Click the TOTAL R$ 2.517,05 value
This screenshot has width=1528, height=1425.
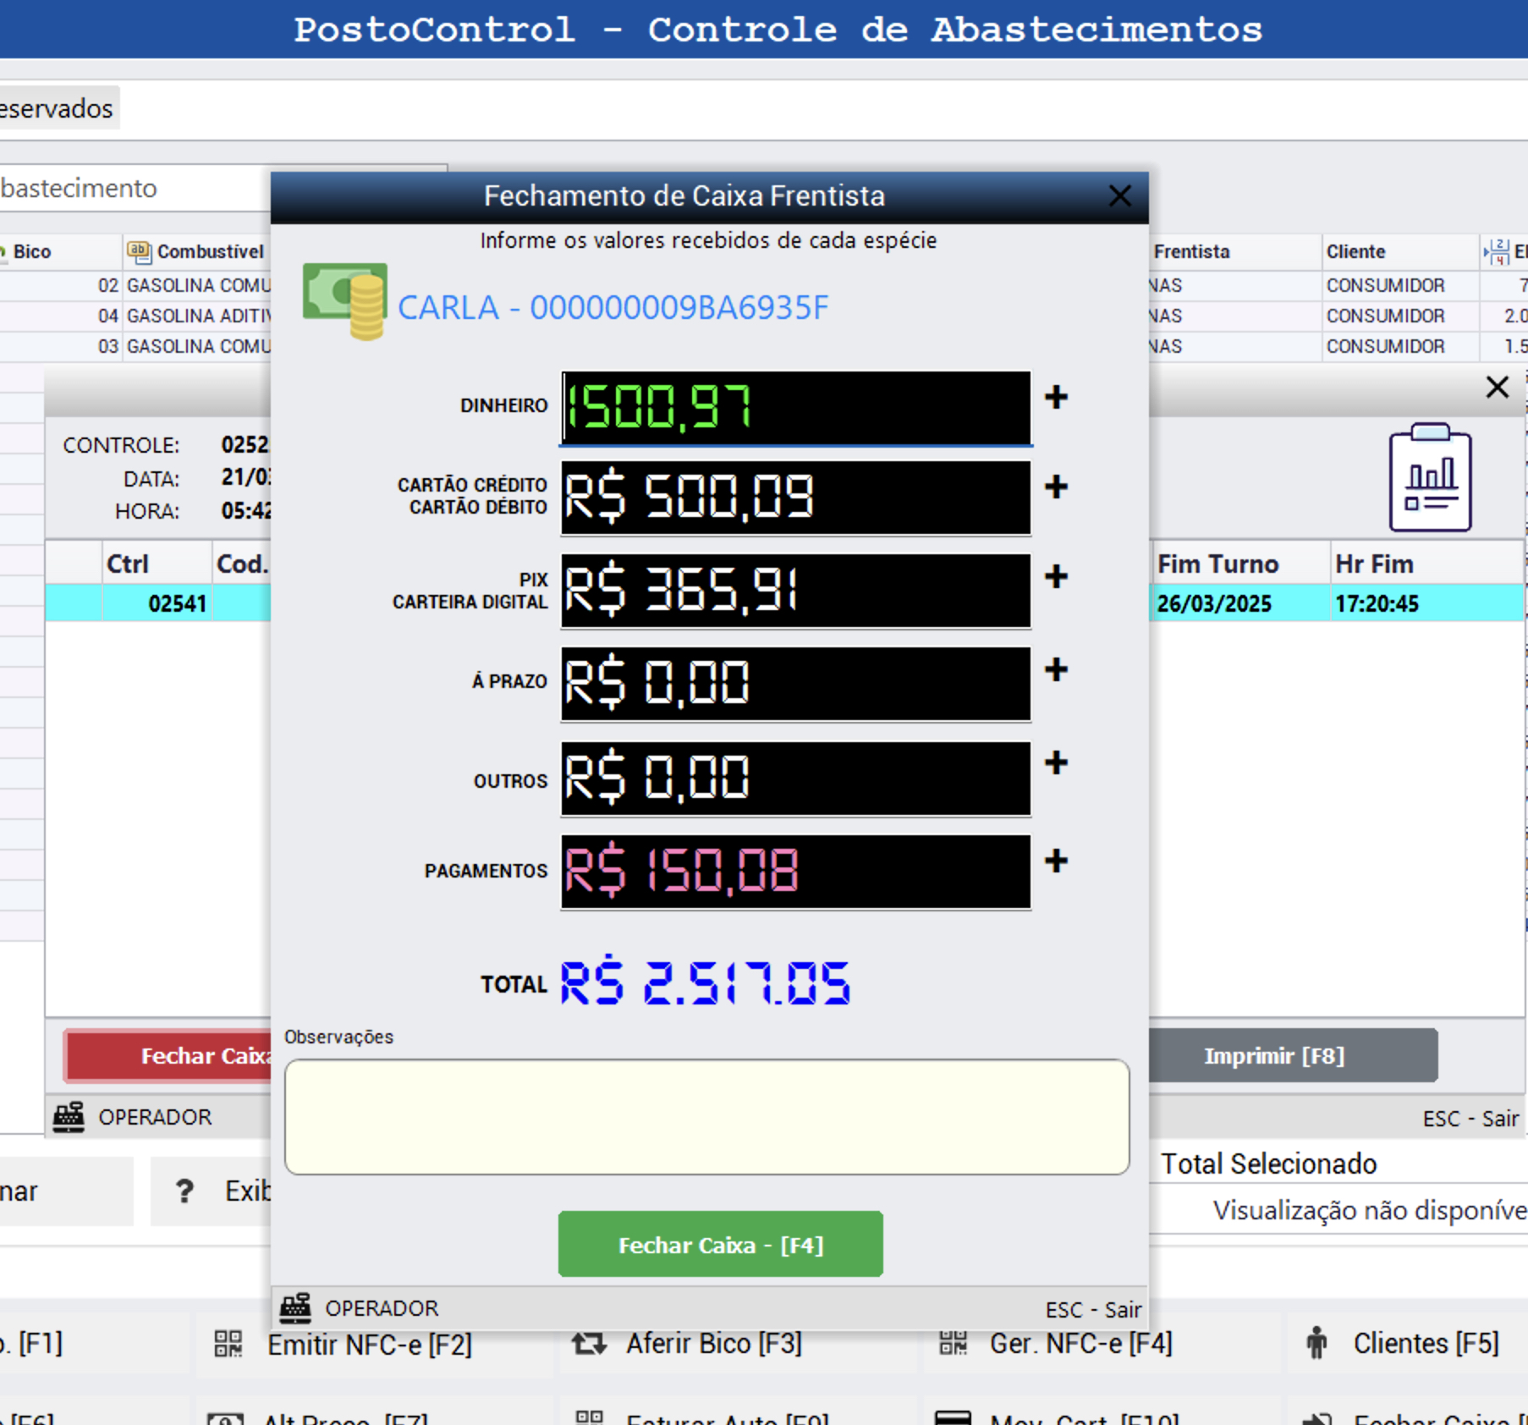705,982
